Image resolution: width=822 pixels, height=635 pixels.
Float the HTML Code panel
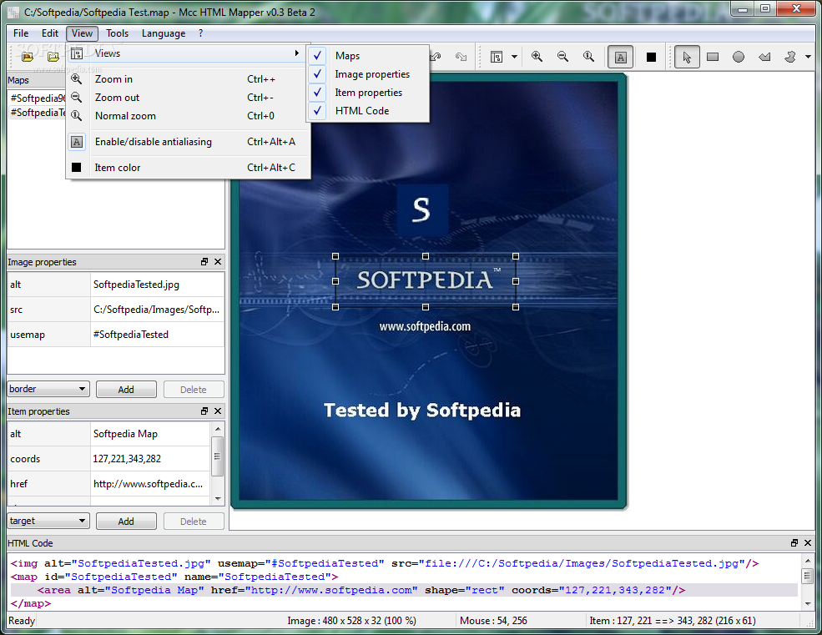coord(794,543)
